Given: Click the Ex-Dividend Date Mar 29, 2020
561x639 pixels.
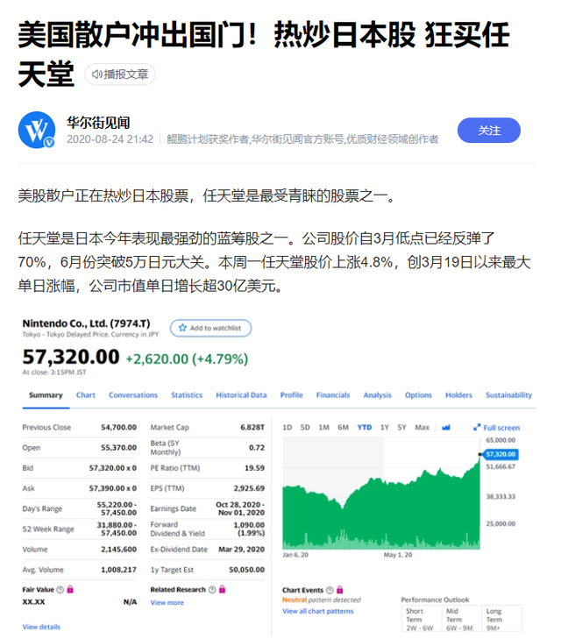Looking at the screenshot, I should pos(241,550).
